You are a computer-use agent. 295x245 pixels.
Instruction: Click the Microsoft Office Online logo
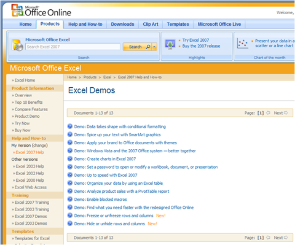coord(41,10)
